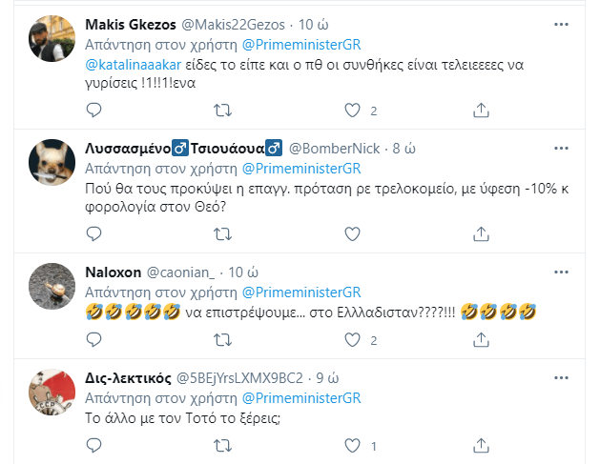This screenshot has width=600, height=464.
Task: Open more options on BomberNick tweet
Action: pos(561,149)
